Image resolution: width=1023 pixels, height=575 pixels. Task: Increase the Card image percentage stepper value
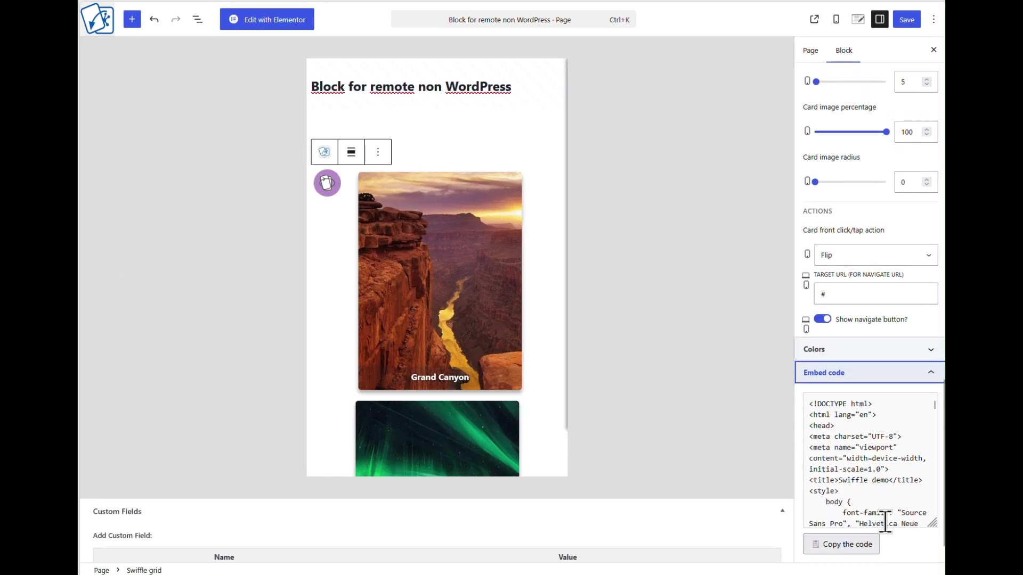tap(927, 129)
